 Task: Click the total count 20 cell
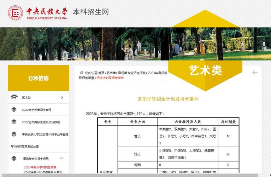229,154
